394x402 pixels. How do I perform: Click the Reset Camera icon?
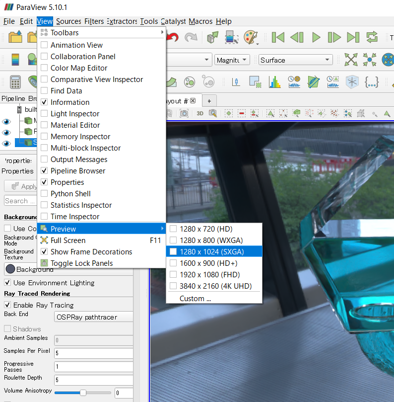tap(351, 60)
